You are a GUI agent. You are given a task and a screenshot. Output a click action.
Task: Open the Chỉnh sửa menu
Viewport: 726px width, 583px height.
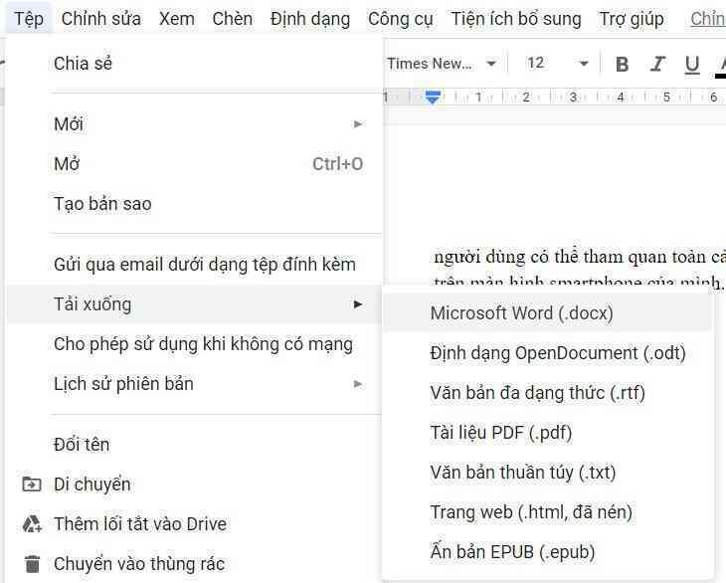(100, 19)
